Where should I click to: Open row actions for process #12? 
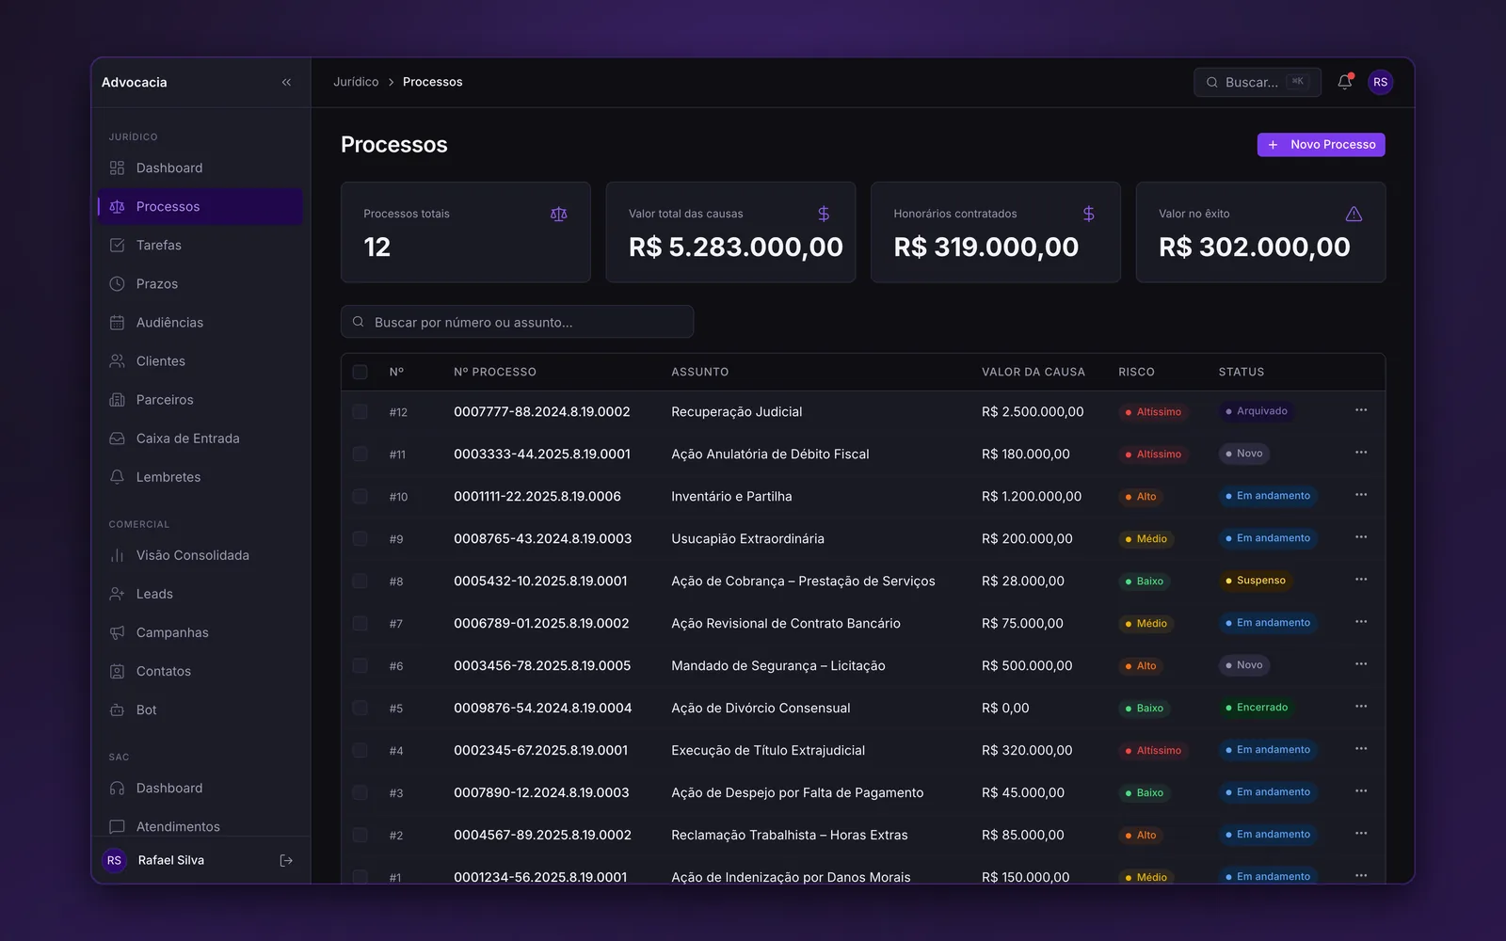point(1361,410)
